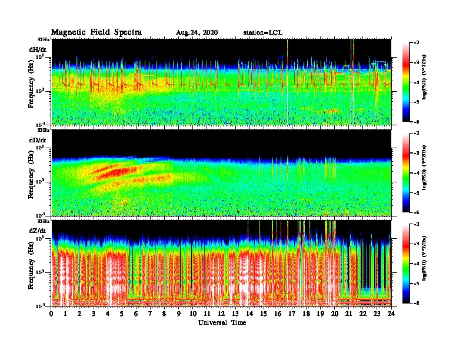Click the dH/dt panel color bar

406,82
